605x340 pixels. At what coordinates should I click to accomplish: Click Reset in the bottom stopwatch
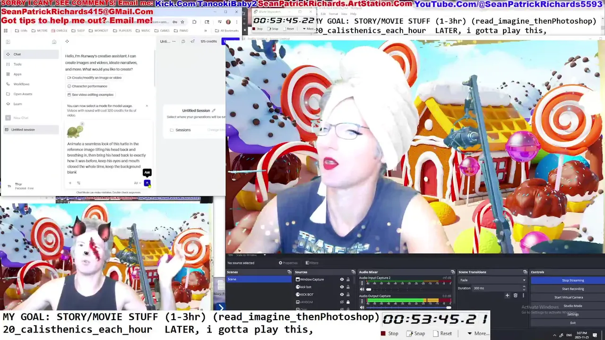442,333
